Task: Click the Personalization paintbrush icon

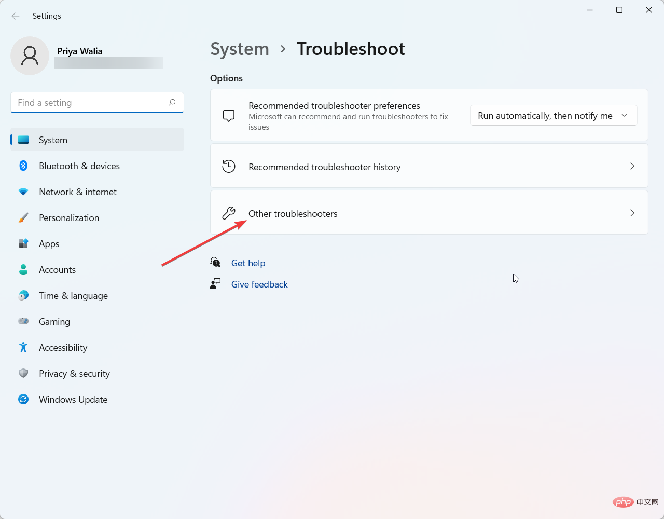Action: (x=23, y=218)
